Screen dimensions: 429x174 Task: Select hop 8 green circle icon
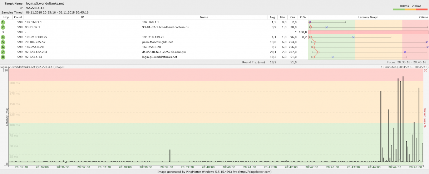tap(3, 57)
